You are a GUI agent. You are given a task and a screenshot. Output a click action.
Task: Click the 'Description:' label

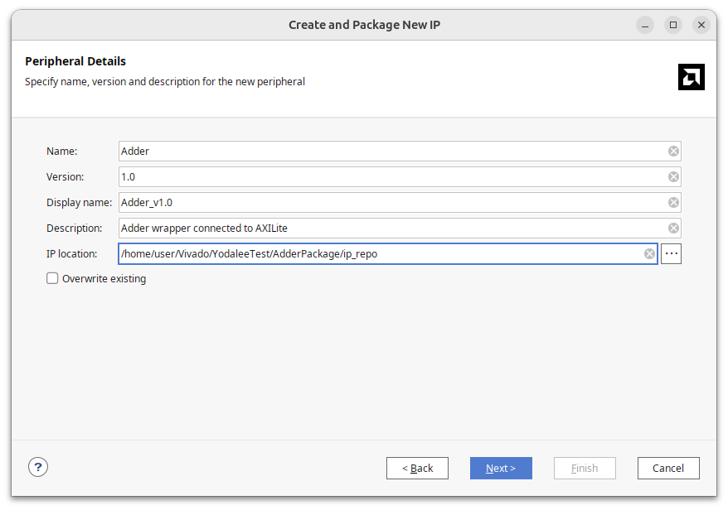75,229
